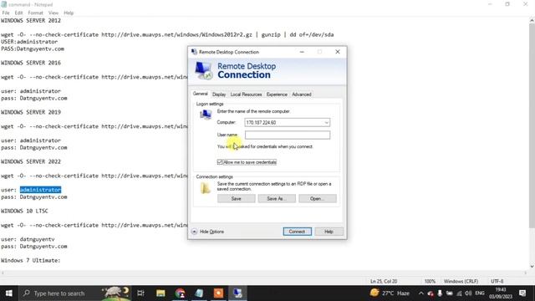The height and width of the screenshot is (301, 535).
Task: Toggle Allow me to save credentials
Action: (x=220, y=162)
